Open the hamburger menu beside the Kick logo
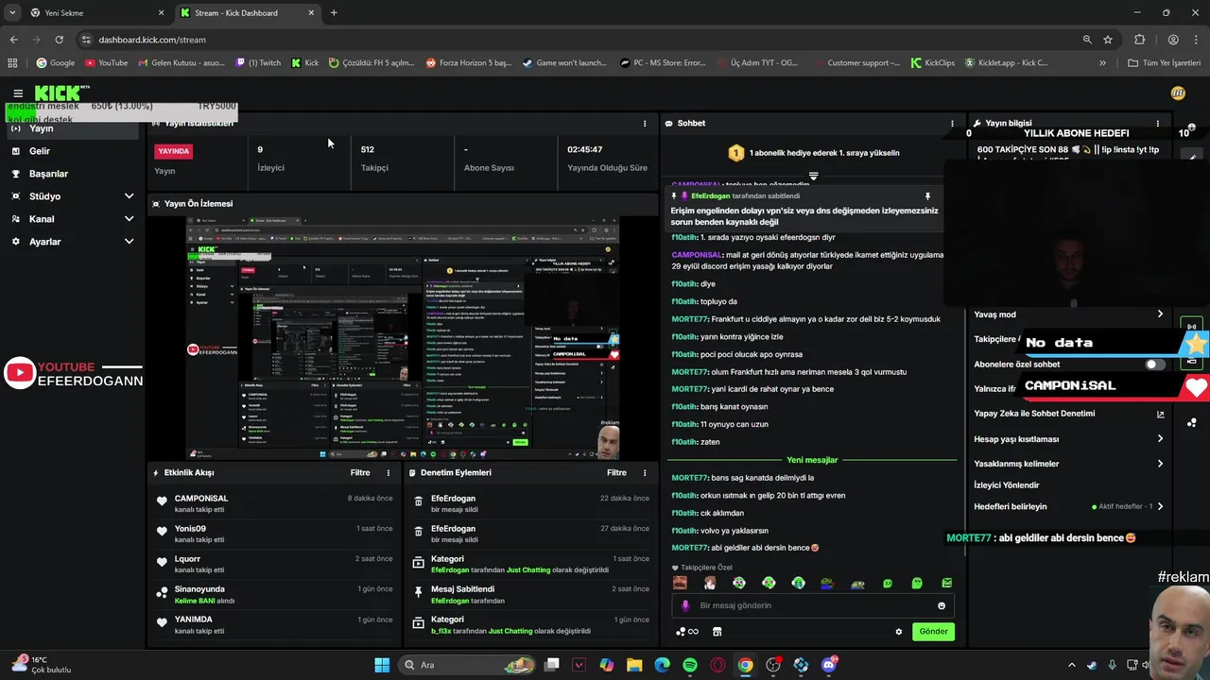Image resolution: width=1210 pixels, height=680 pixels. tap(18, 93)
